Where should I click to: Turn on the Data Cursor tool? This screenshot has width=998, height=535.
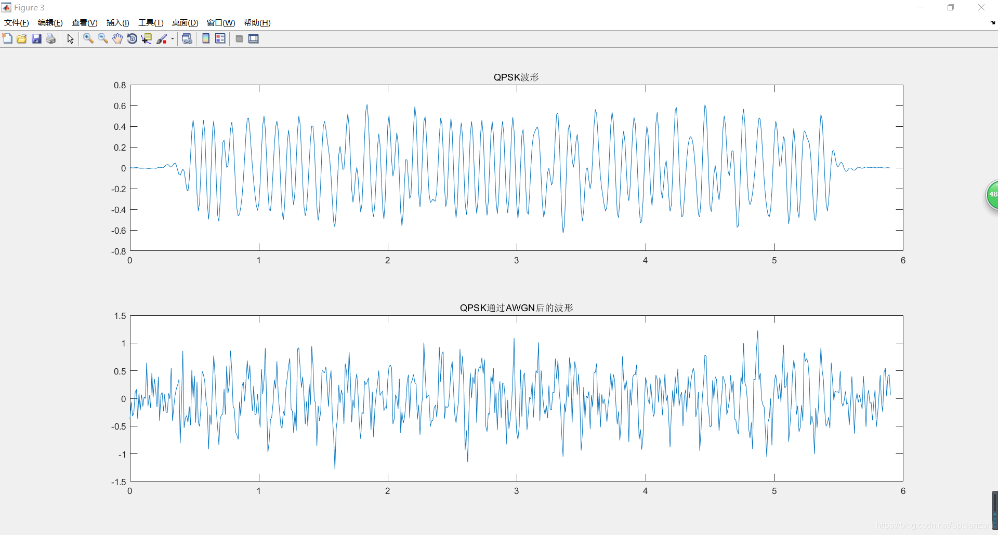tap(147, 39)
